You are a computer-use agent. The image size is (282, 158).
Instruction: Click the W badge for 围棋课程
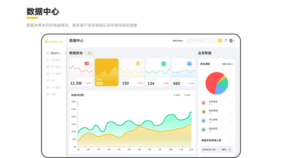point(204,112)
